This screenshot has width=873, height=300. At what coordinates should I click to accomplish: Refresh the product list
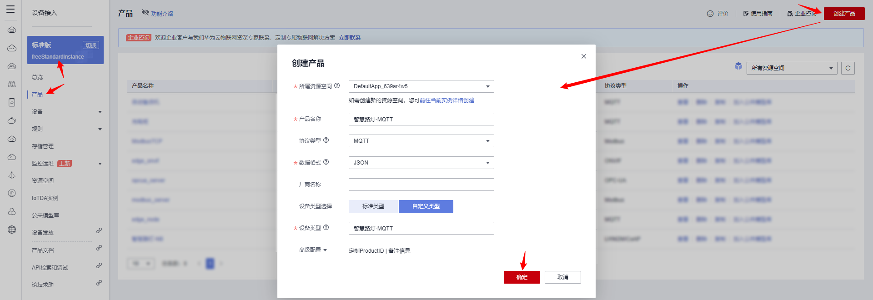tap(848, 68)
